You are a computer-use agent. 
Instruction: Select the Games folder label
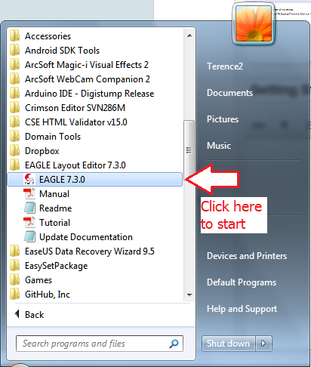tap(38, 280)
